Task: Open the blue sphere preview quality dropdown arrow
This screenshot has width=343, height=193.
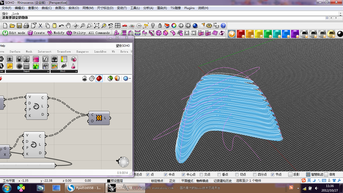Action: [x=130, y=79]
